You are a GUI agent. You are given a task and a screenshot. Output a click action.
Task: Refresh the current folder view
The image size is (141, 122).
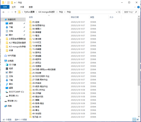tap(119, 12)
